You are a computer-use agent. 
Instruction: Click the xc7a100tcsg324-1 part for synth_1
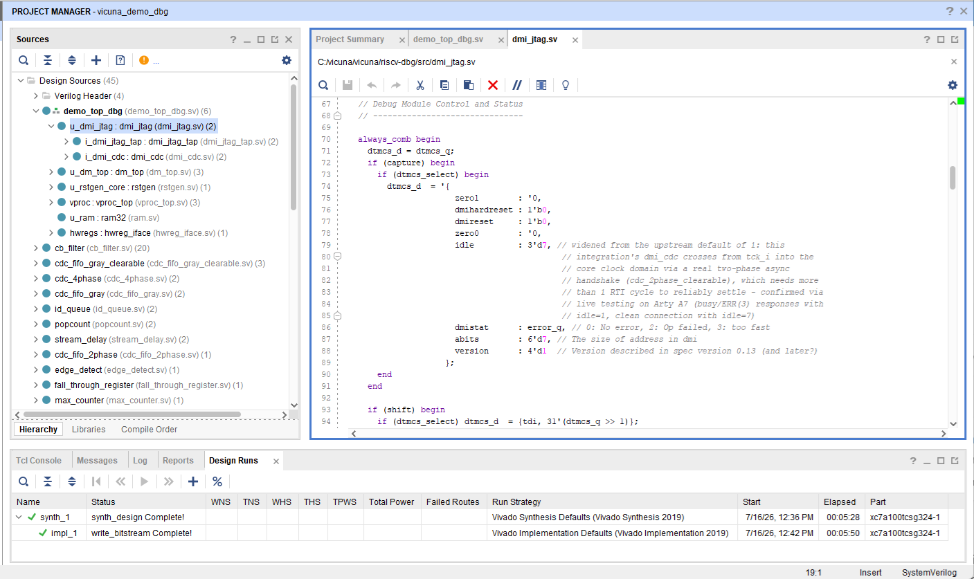coord(905,517)
